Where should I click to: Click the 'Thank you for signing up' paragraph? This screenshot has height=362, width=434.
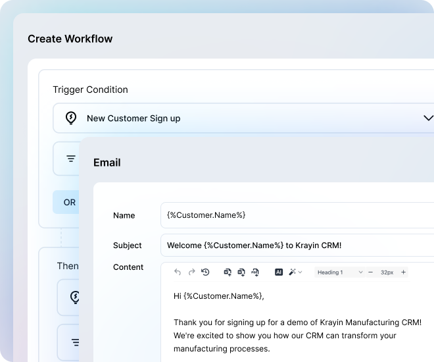[x=297, y=336]
